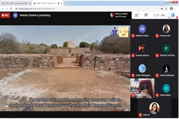The width and height of the screenshot is (179, 119).
Task: Open the Chrome profile icon
Action: (x=171, y=9)
